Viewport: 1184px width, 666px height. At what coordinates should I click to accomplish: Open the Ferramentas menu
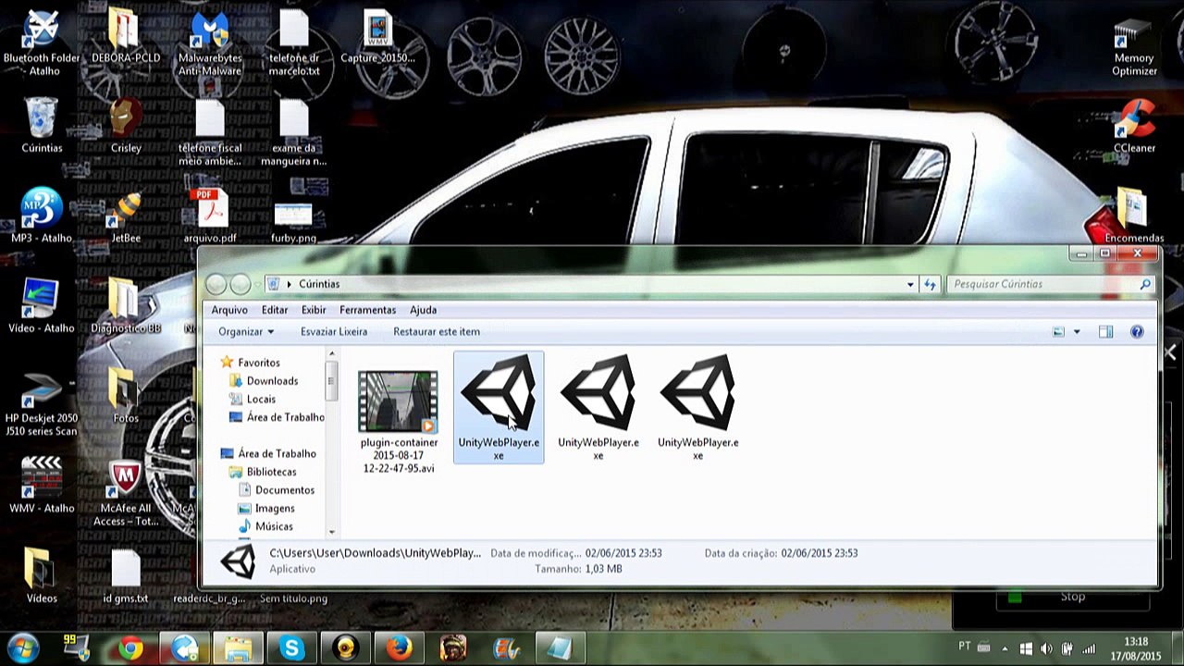click(x=367, y=310)
